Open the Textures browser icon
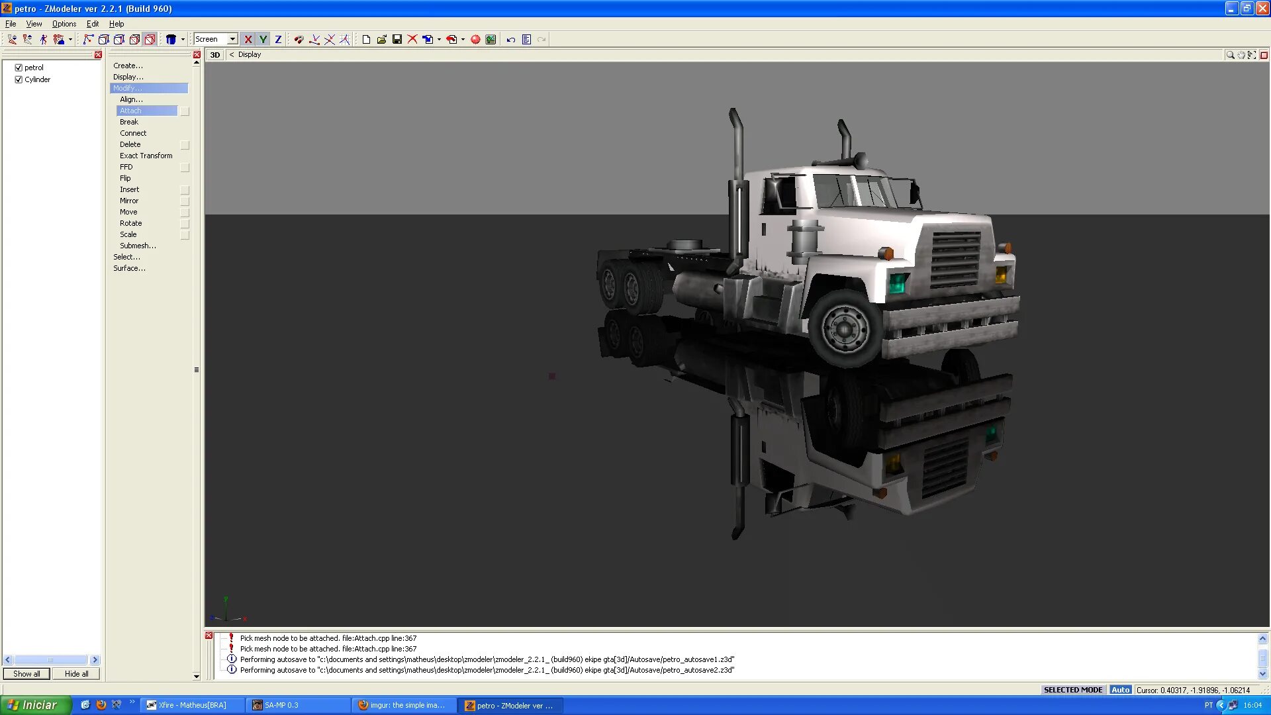The image size is (1271, 715). point(491,40)
